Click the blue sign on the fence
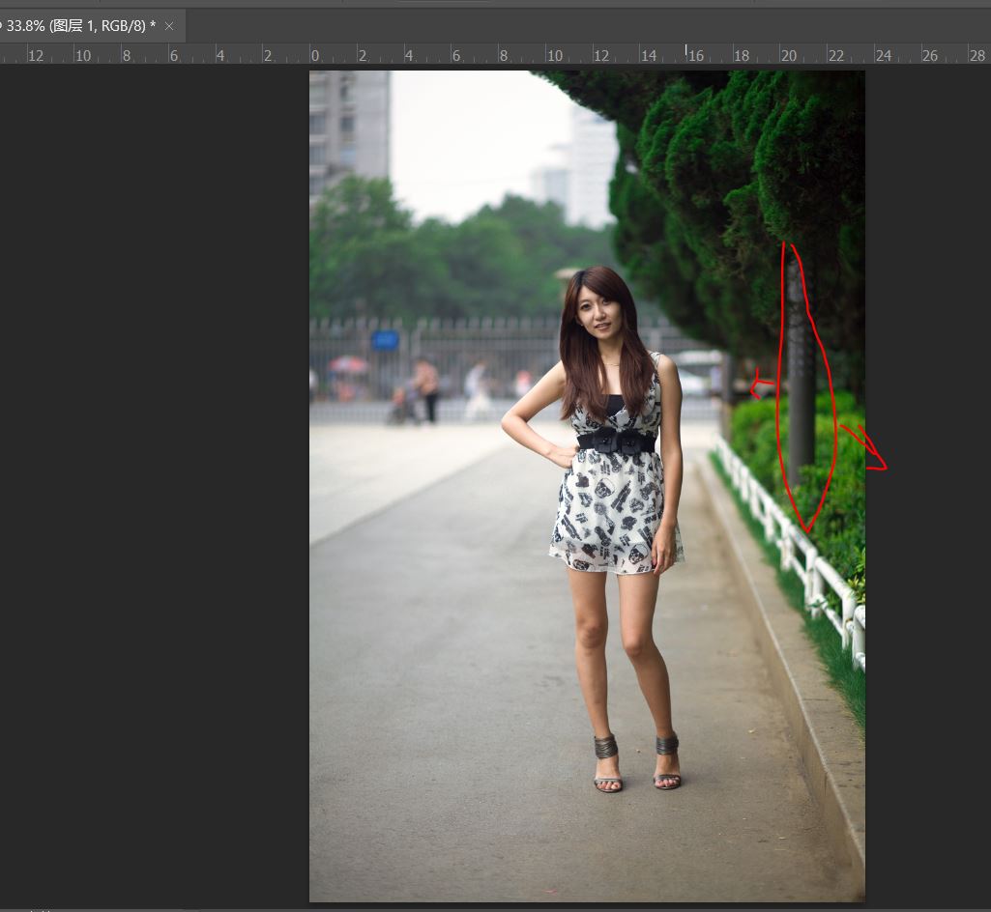The image size is (991, 912). tap(385, 339)
